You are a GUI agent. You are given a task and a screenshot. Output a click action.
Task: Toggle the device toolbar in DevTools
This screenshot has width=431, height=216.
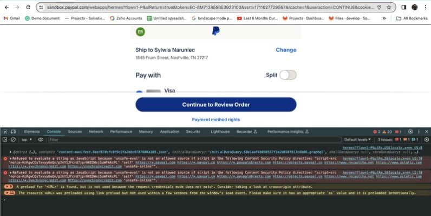pyautogui.click(x=13, y=132)
